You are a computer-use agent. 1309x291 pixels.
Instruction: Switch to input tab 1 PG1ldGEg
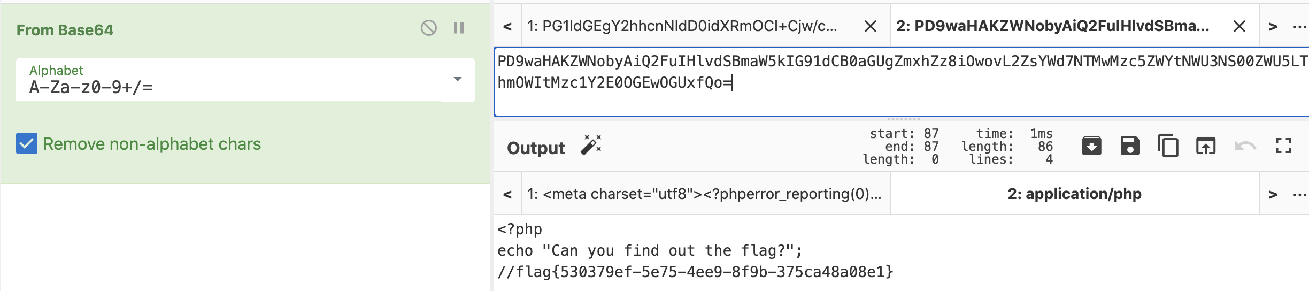point(682,26)
